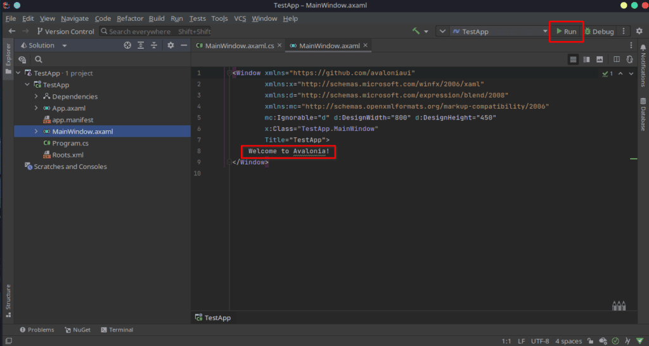Open the TestApp run configuration dropdown

(x=499, y=32)
